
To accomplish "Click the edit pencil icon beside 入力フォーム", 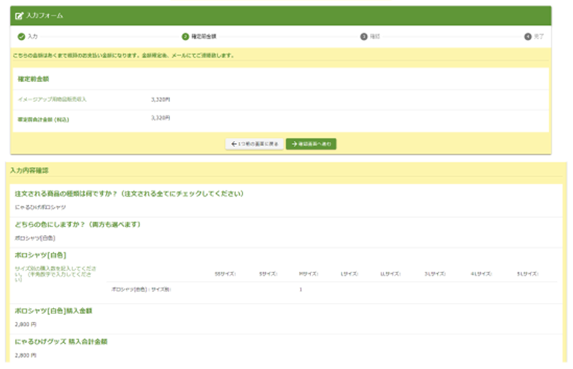I will point(19,16).
